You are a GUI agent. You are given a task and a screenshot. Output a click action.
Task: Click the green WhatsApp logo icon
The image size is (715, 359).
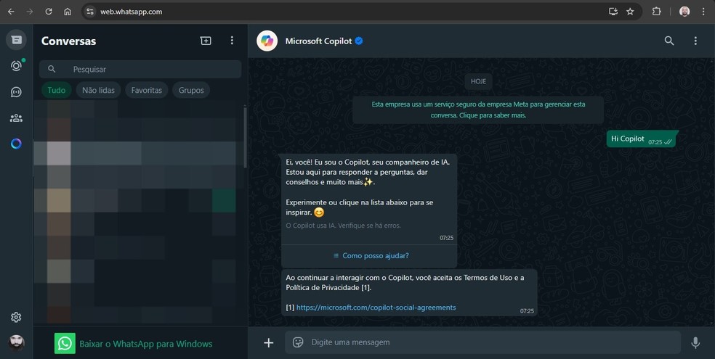[x=65, y=344]
